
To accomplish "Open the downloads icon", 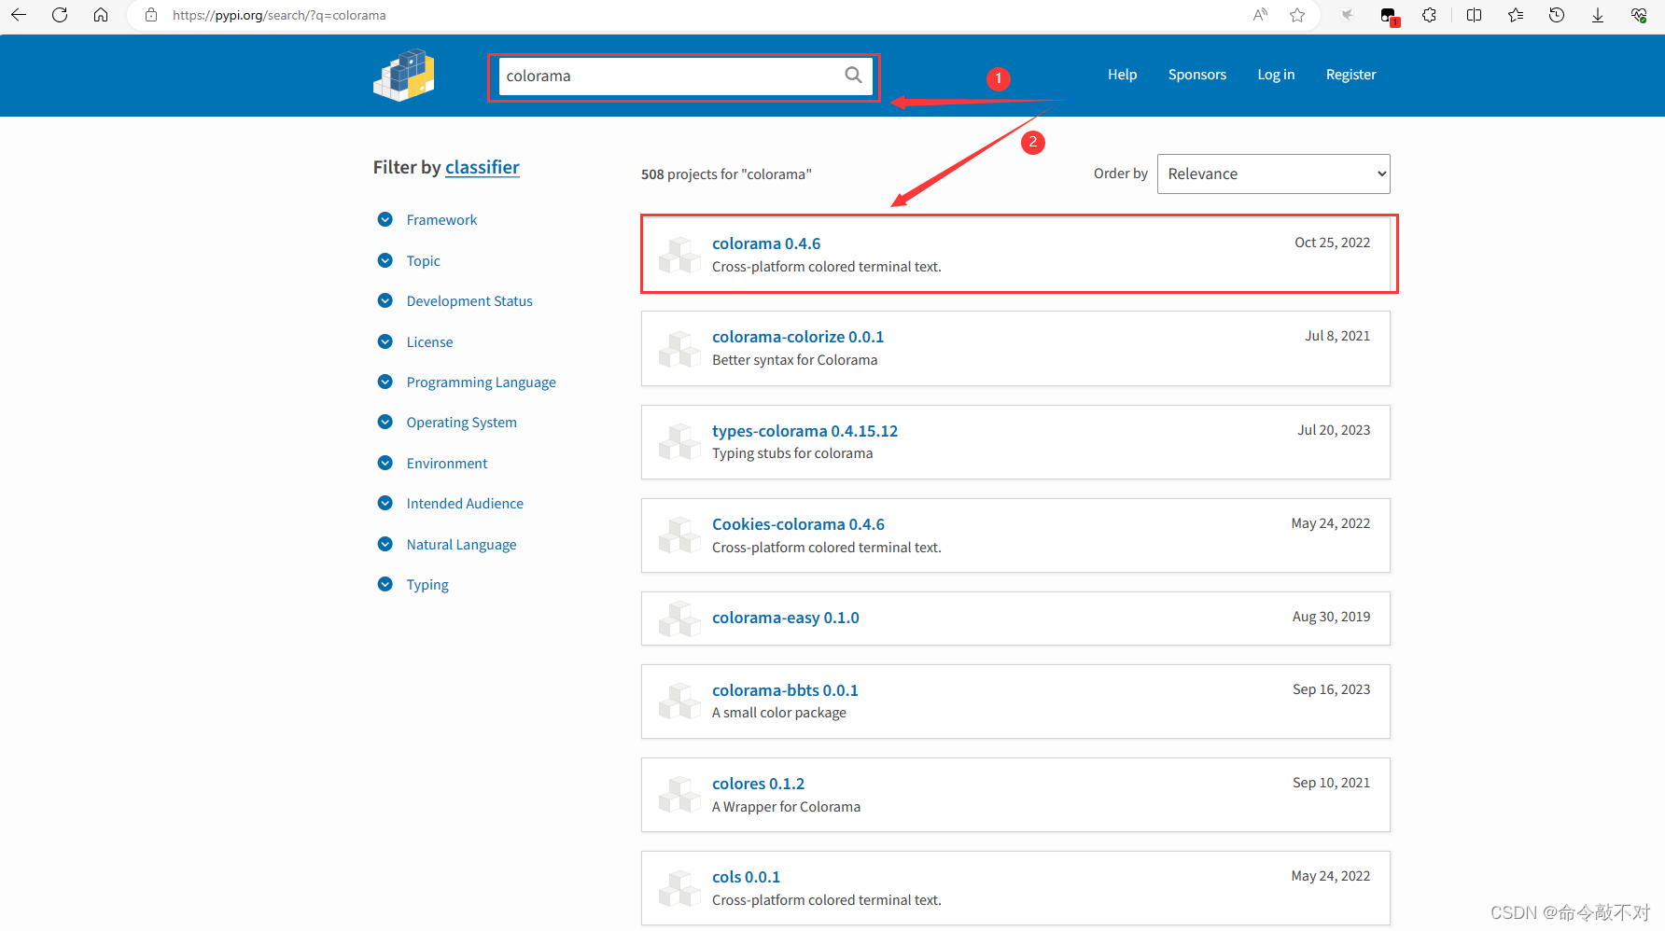I will [1598, 15].
